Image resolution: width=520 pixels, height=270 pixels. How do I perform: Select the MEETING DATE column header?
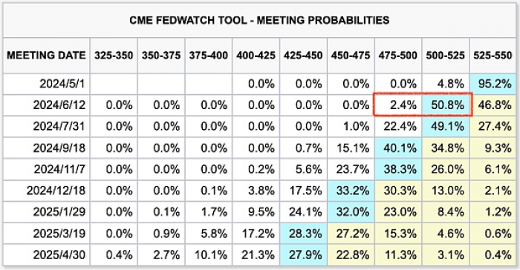tap(46, 56)
